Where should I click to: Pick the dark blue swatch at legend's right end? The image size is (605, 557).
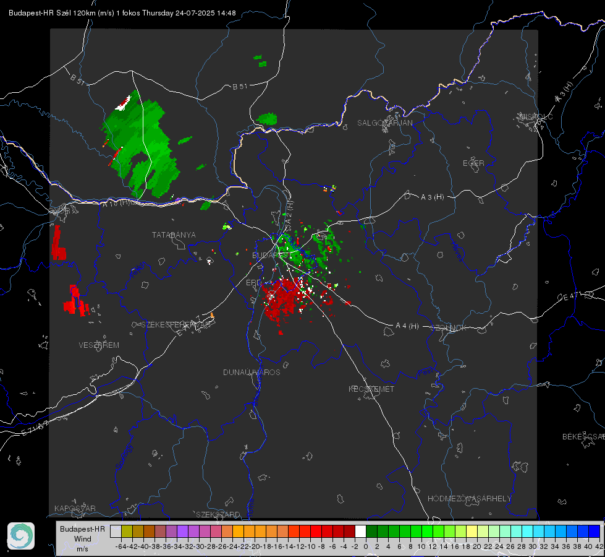[x=594, y=531]
